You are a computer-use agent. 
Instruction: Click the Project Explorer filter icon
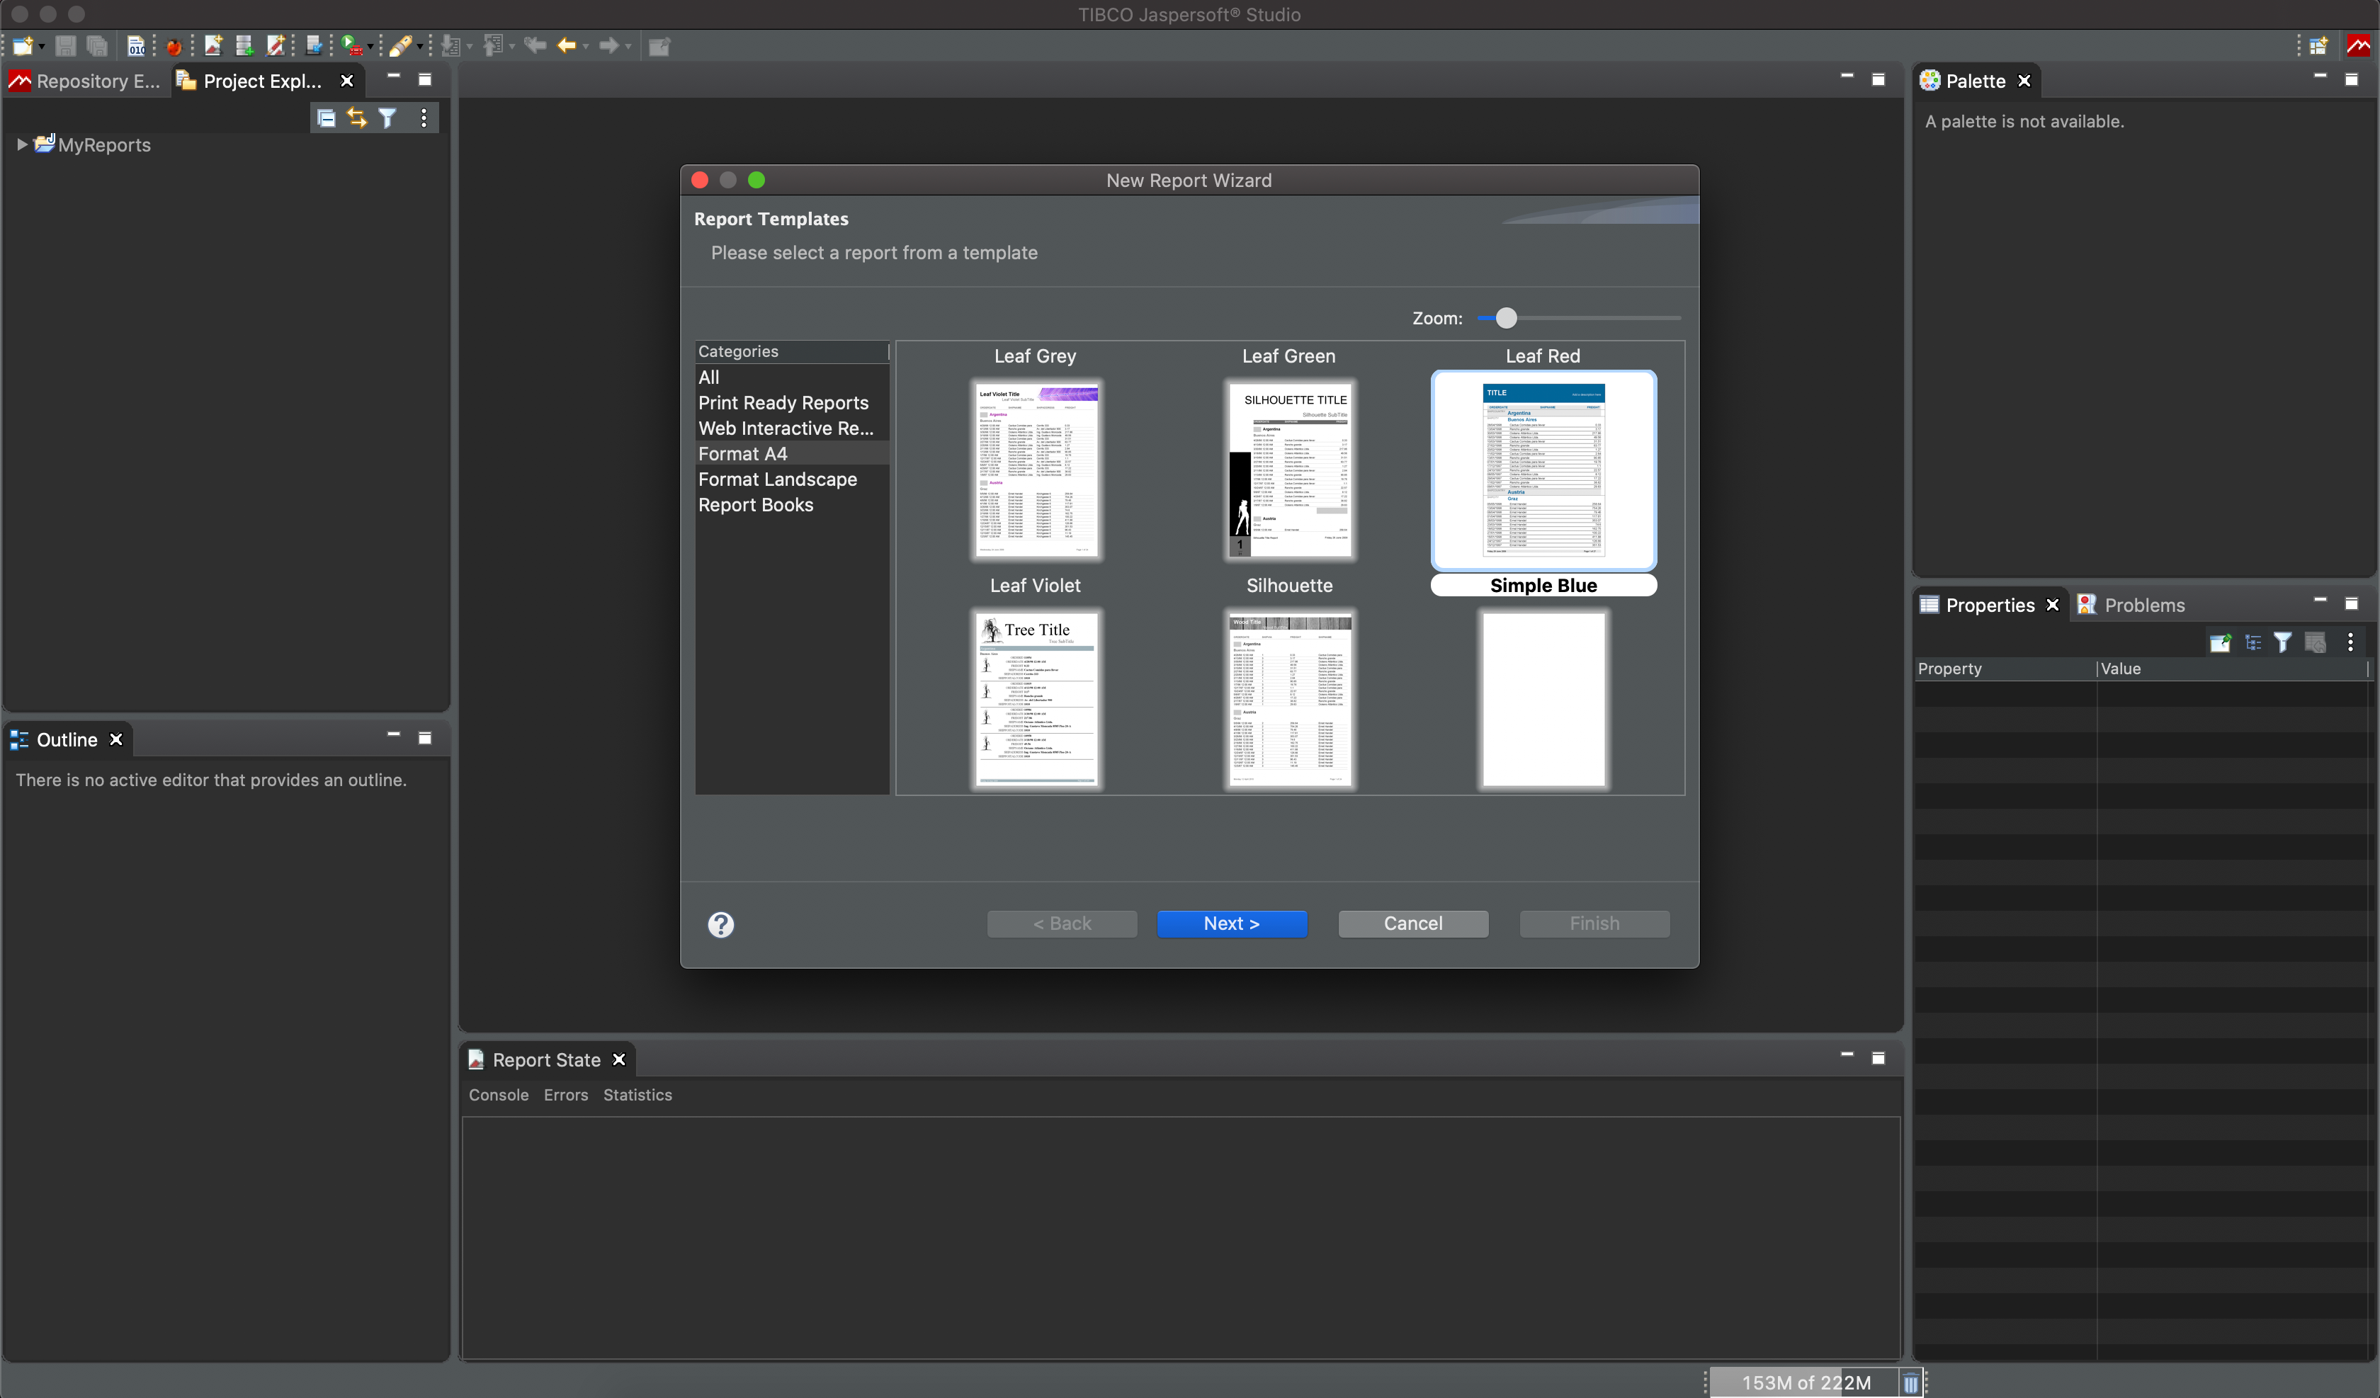[x=387, y=118]
